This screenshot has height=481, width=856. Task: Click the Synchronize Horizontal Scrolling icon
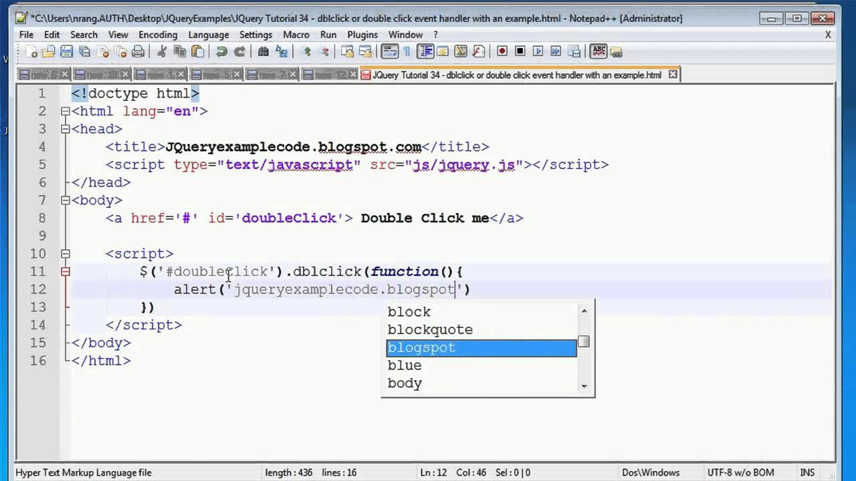click(x=365, y=51)
